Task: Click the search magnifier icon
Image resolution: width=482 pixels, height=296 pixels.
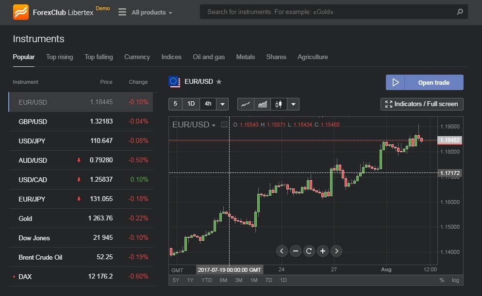Action: (460, 12)
